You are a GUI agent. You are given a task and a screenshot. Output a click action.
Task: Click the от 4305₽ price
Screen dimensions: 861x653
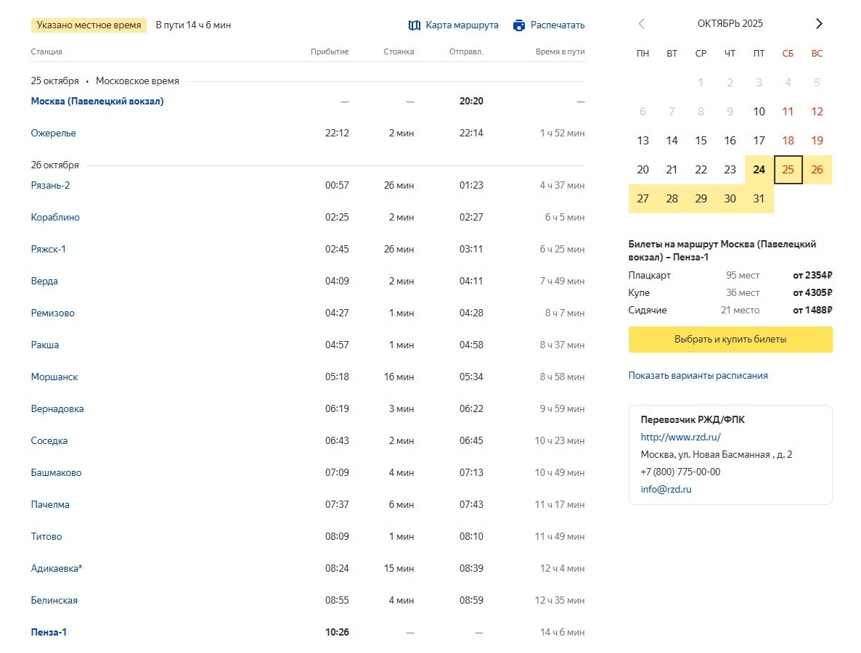coord(812,292)
